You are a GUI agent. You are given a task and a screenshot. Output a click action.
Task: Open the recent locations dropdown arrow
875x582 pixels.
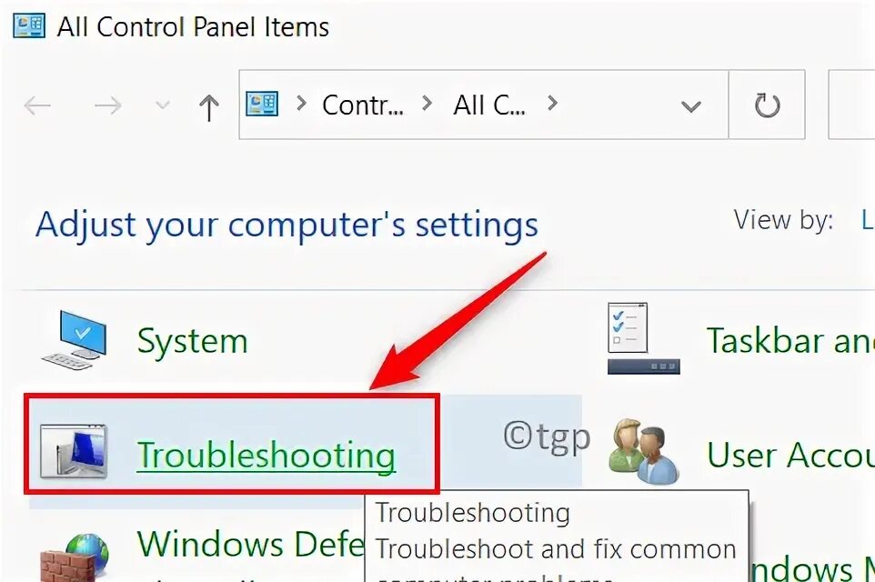click(163, 105)
